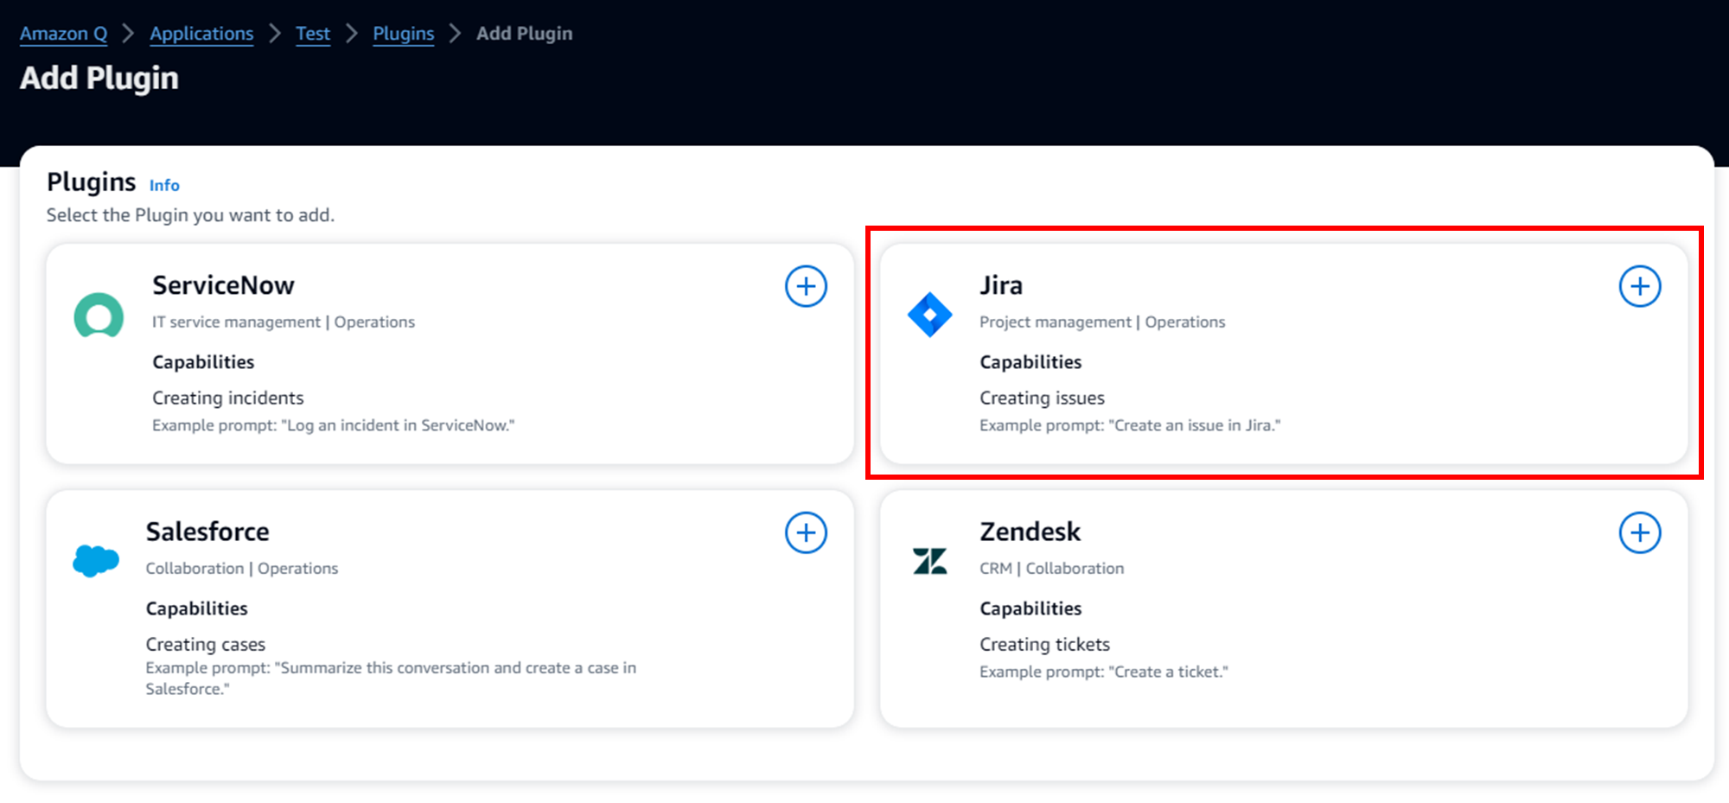Click the Capabilities heading in Salesforce card
The height and width of the screenshot is (803, 1729).
pos(196,609)
